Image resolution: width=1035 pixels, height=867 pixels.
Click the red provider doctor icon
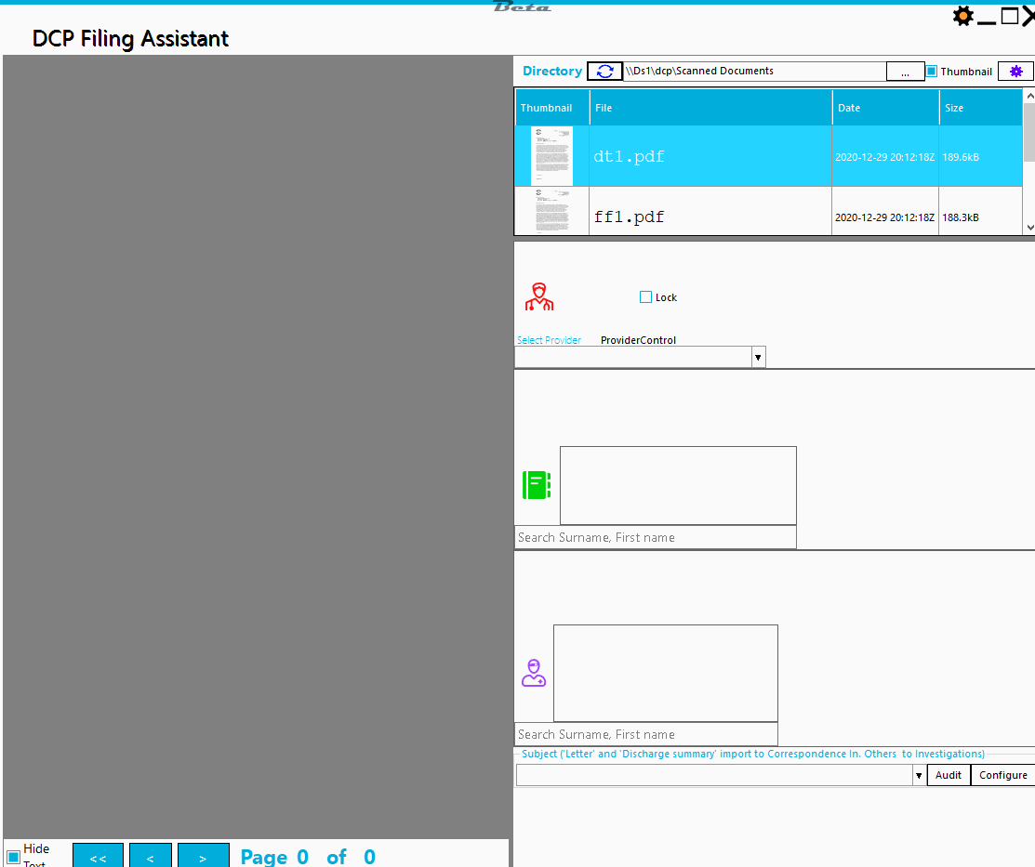pyautogui.click(x=537, y=297)
